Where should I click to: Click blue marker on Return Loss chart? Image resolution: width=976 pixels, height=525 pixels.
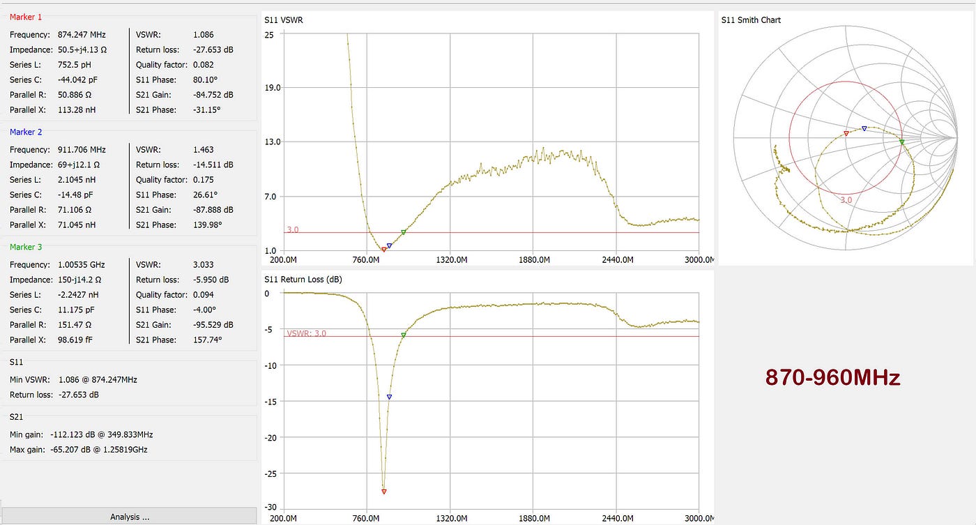click(389, 397)
